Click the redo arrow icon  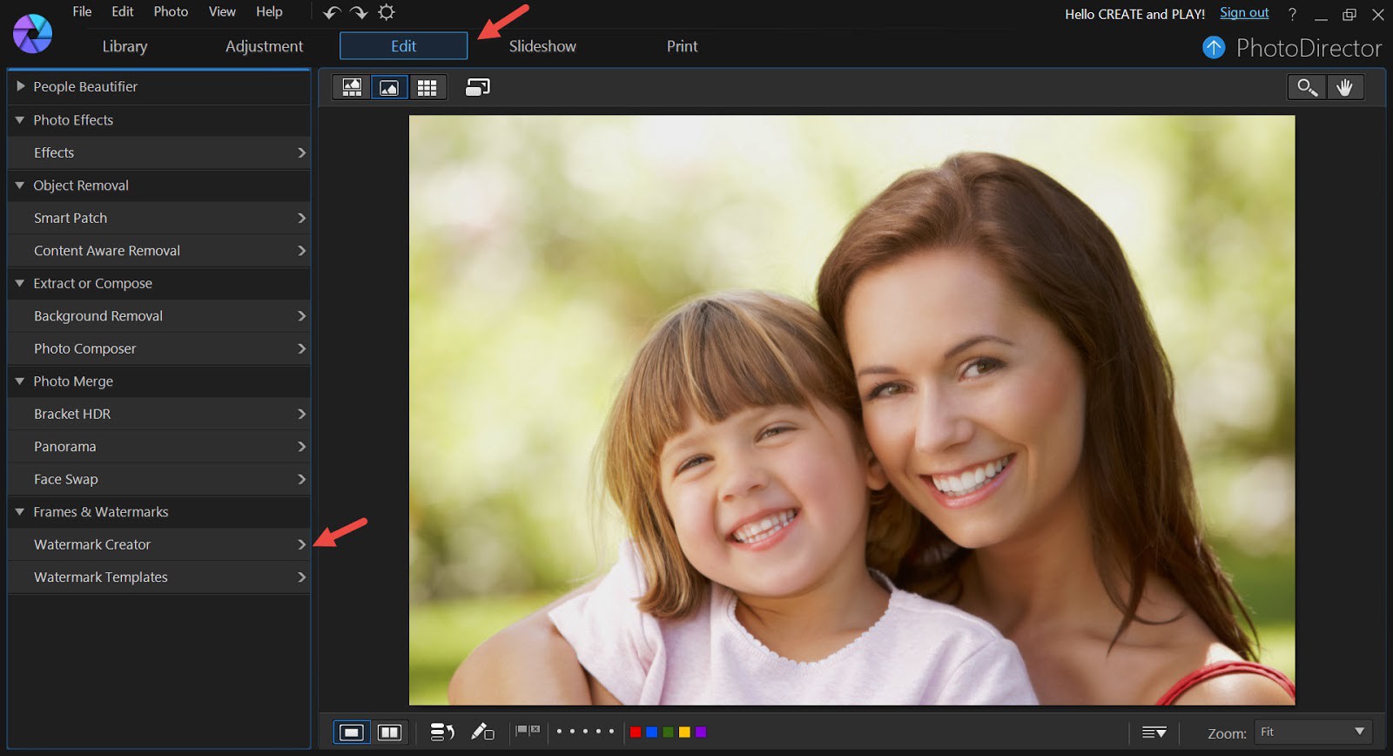[x=359, y=12]
